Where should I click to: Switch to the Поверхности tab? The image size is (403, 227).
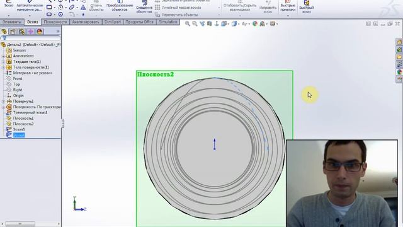point(55,22)
